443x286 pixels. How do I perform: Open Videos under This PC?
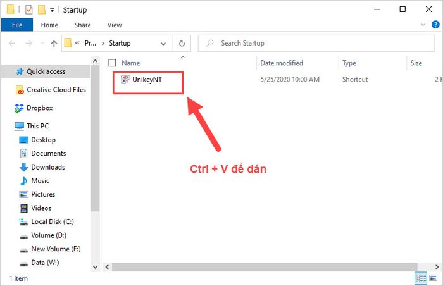click(41, 208)
